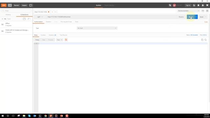Click the satellite sync-status icon
The width and height of the screenshot is (210, 118).
click(170, 5)
